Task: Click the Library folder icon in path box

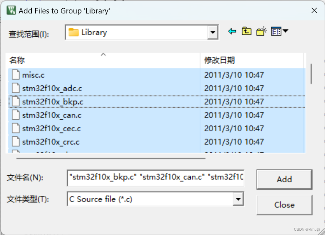Action: pos(74,32)
